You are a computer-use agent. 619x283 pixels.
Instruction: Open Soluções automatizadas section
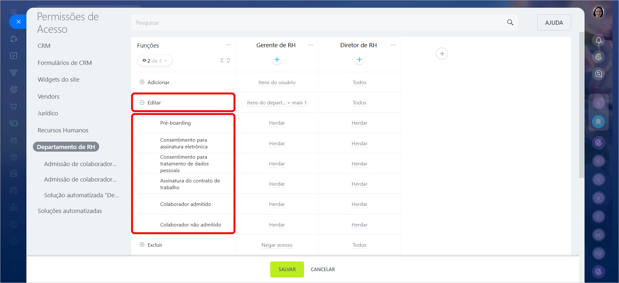point(70,211)
